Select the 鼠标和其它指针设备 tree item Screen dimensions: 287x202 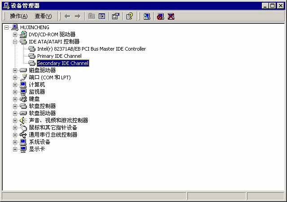click(53, 128)
